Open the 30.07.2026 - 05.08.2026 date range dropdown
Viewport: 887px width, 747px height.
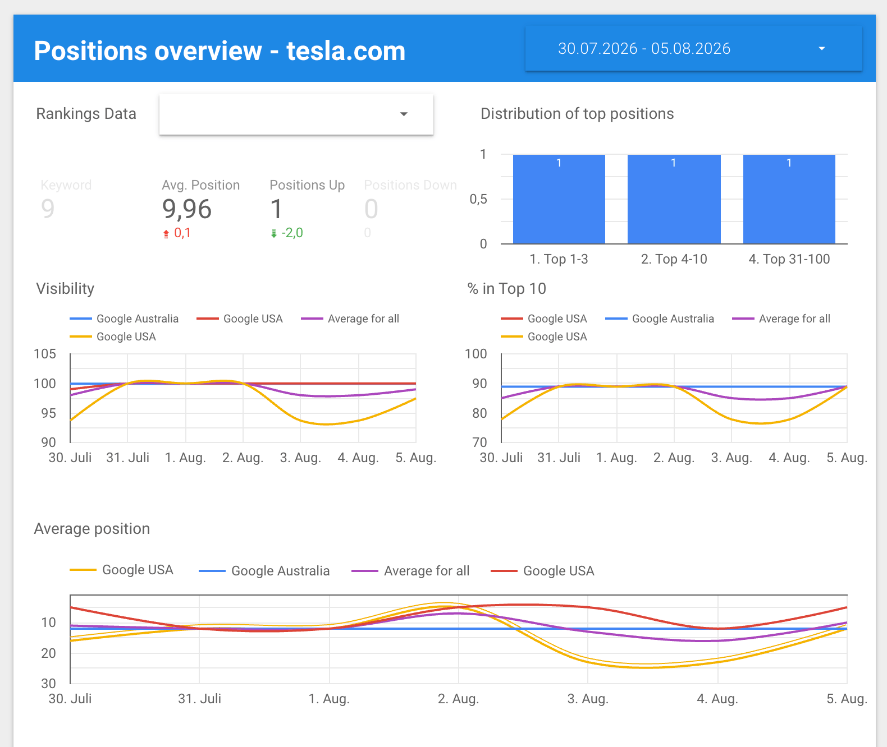point(693,48)
